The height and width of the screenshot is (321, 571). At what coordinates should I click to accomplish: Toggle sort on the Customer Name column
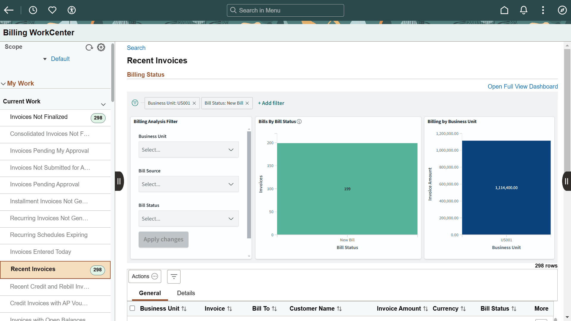pos(340,309)
